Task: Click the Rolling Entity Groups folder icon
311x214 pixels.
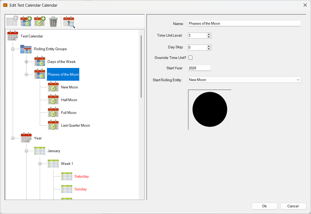Action: (x=26, y=49)
